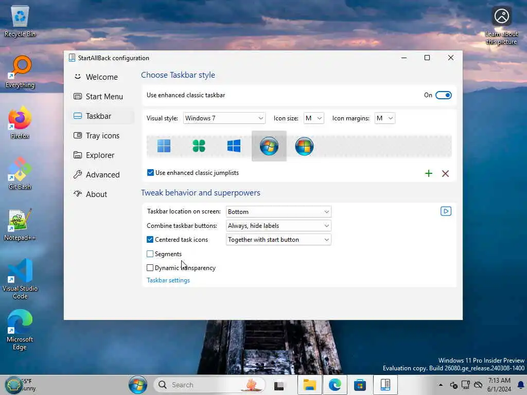The image size is (527, 395).
Task: Select the Windows 11 start button style
Action: click(x=164, y=146)
